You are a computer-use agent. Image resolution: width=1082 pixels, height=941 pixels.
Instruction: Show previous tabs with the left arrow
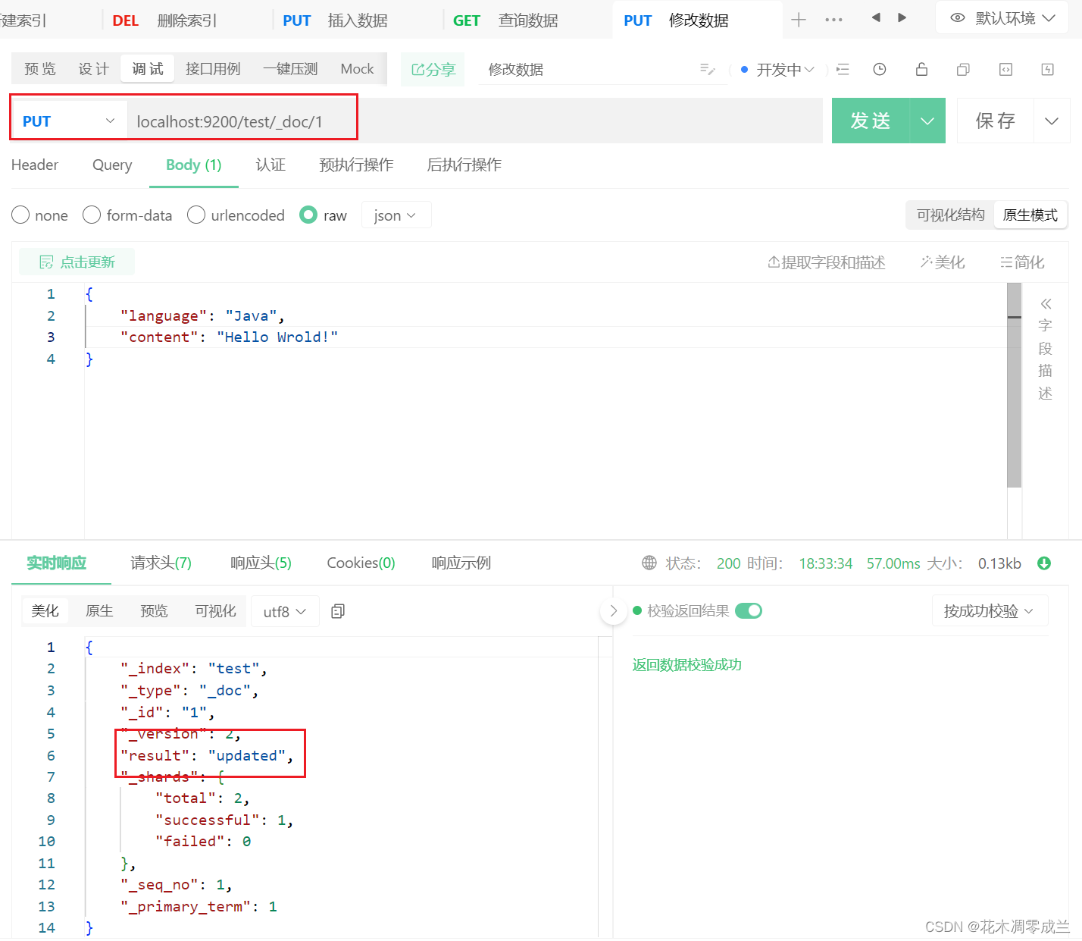pos(876,17)
